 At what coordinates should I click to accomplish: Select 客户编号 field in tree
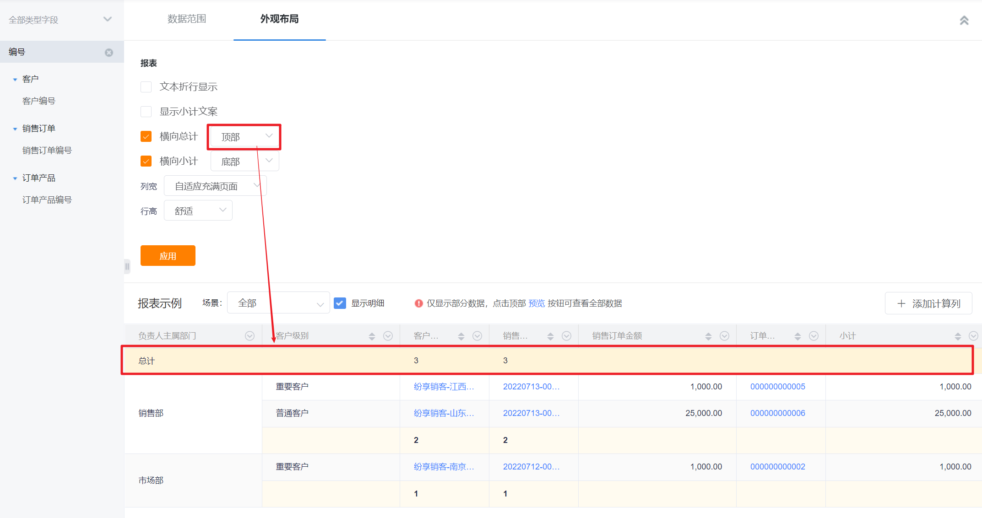[x=39, y=101]
